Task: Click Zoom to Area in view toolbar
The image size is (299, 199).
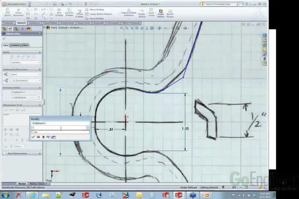Action: click(127, 28)
